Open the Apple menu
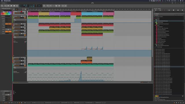The width and height of the screenshot is (185, 104). point(2,1)
